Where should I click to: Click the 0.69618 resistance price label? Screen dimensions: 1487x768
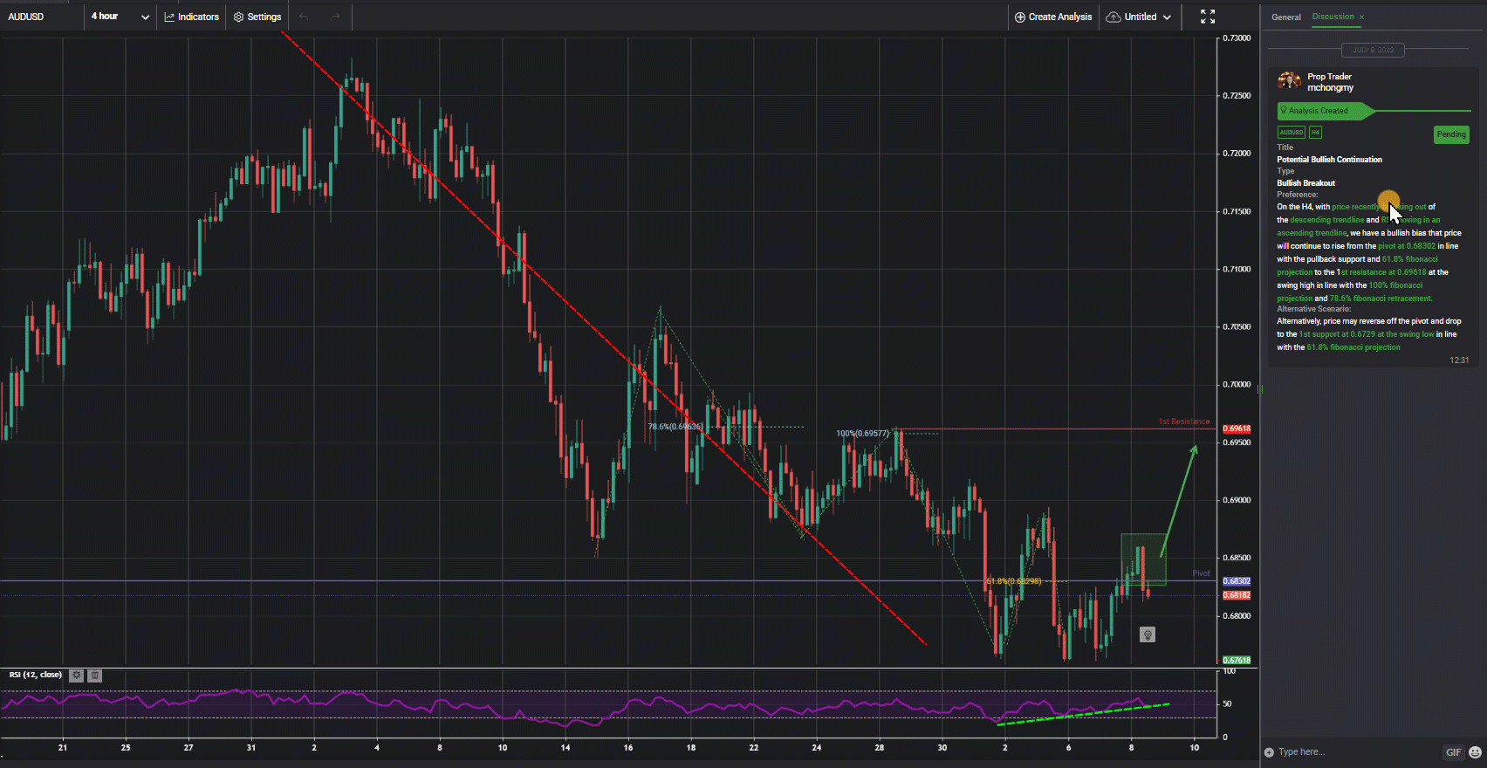pos(1237,429)
